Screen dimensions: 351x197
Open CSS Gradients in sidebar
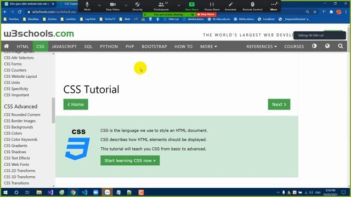(15, 146)
